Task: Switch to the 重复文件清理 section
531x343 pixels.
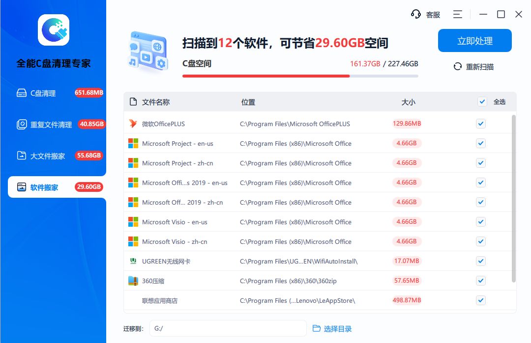Action: pos(22,124)
